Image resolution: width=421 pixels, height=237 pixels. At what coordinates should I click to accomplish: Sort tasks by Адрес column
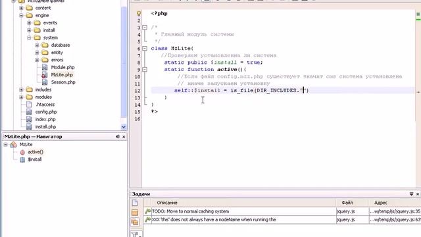click(395, 203)
